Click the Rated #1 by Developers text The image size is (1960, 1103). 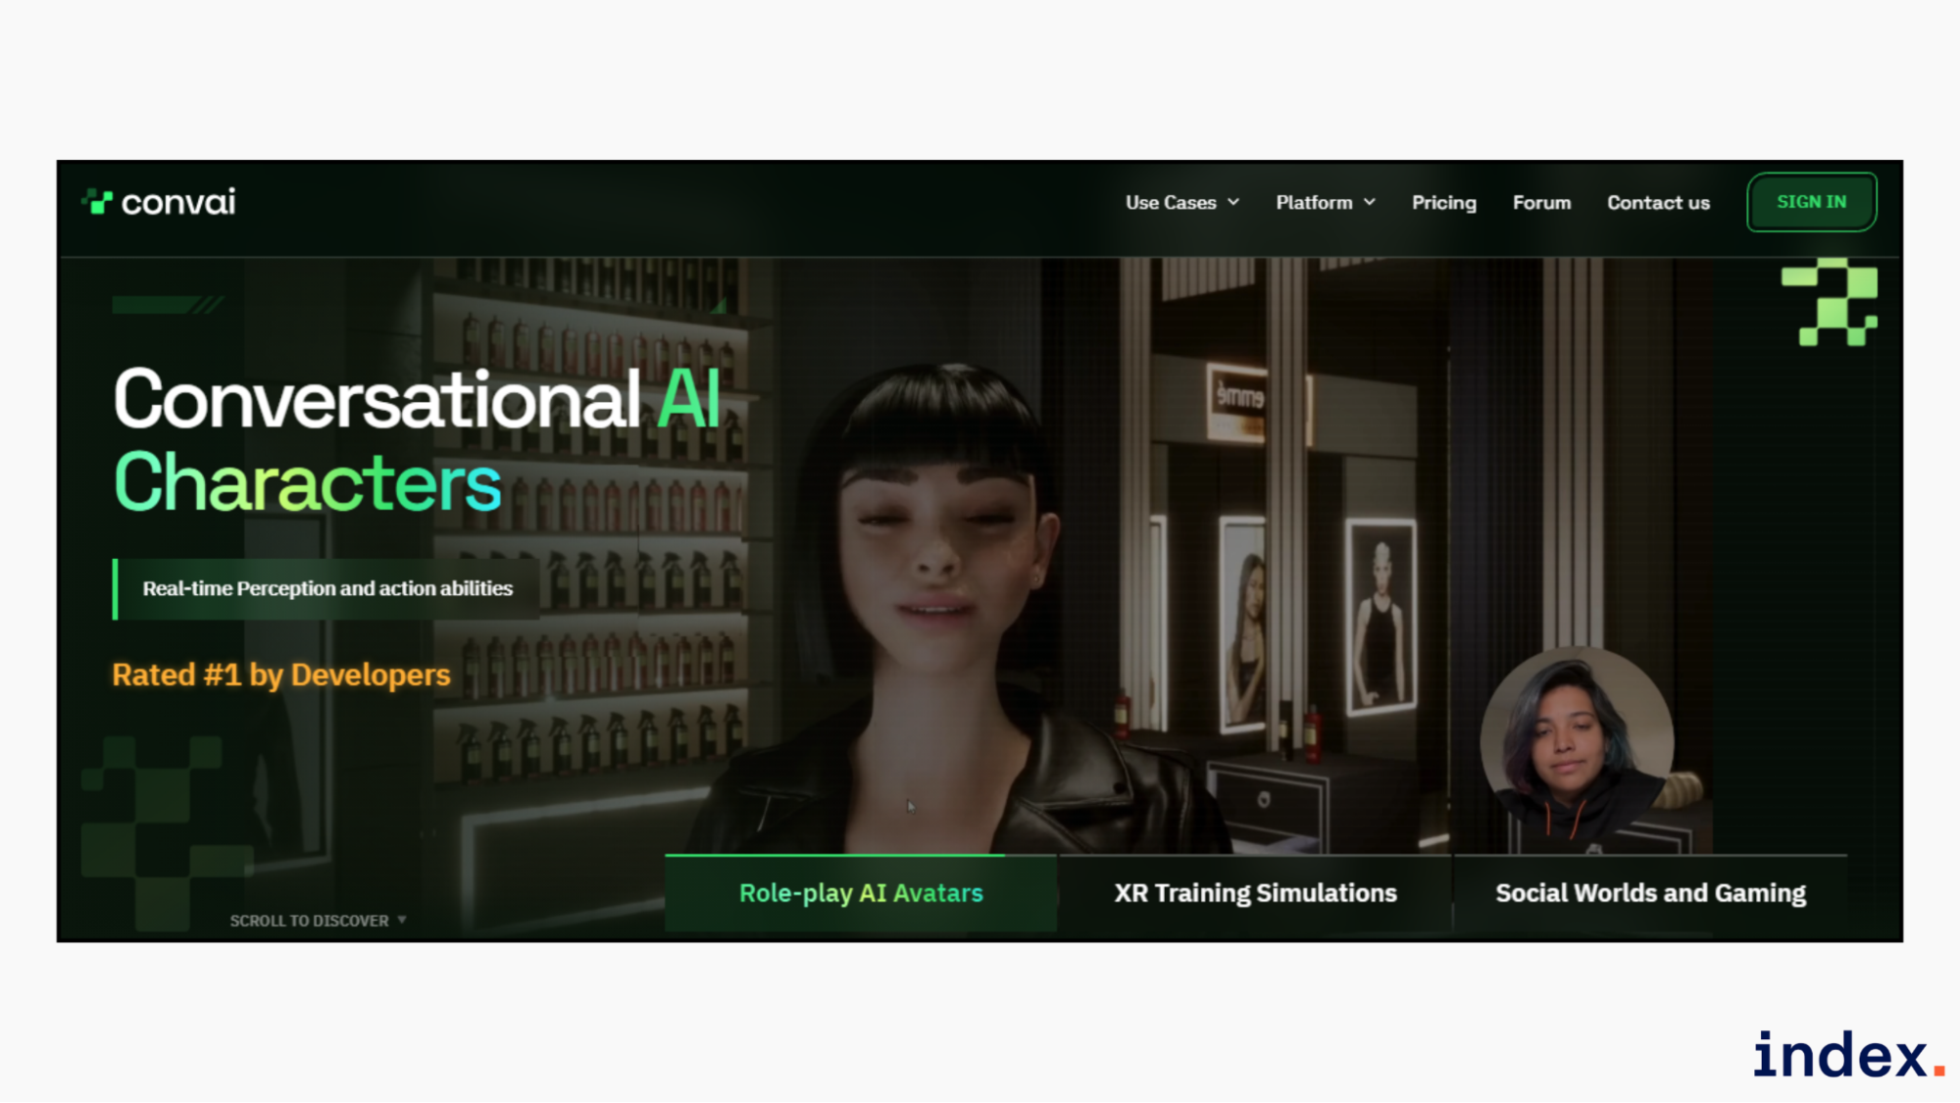coord(281,675)
